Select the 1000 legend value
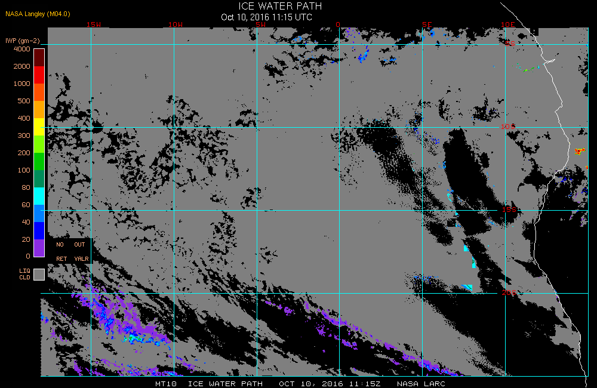Image resolution: width=597 pixels, height=388 pixels. [21, 84]
